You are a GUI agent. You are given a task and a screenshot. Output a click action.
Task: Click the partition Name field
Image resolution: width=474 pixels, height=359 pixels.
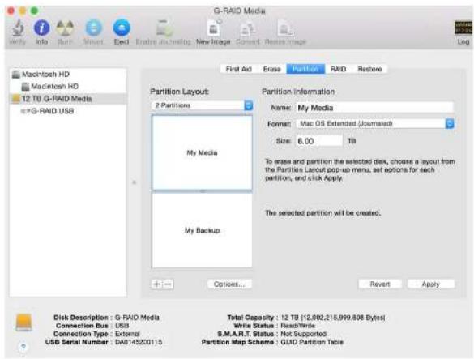click(375, 108)
